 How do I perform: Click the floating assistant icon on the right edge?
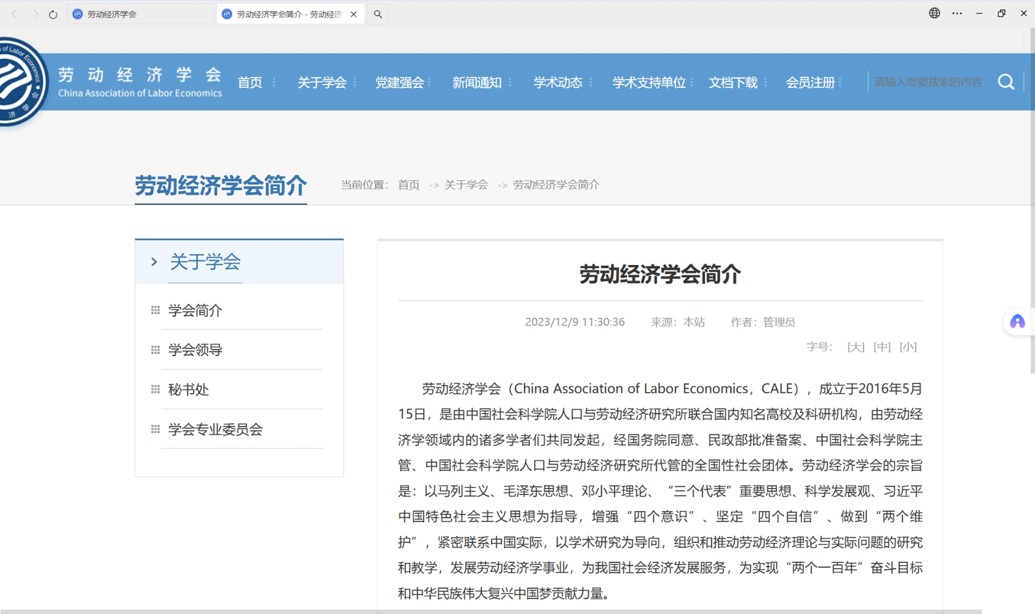pyautogui.click(x=1018, y=322)
